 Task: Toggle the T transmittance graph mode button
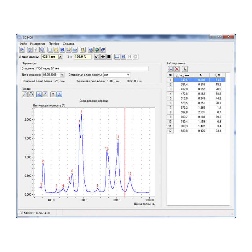[53, 94]
